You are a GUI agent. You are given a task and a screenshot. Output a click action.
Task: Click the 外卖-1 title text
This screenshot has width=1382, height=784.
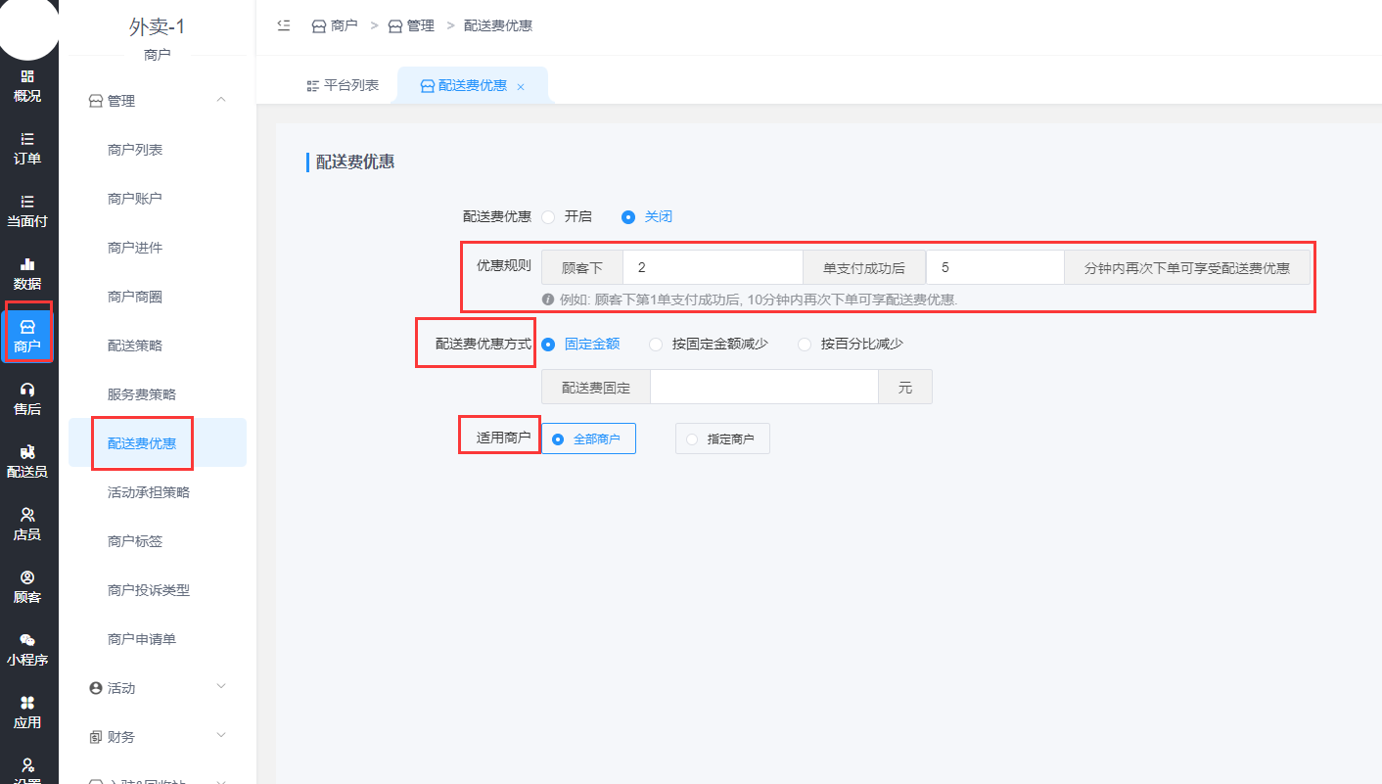[157, 27]
